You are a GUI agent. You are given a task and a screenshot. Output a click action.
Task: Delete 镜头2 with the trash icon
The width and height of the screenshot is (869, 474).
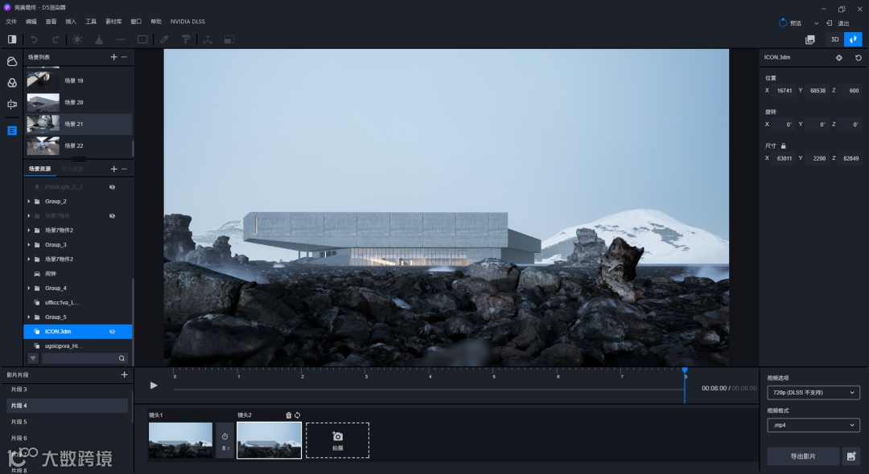pyautogui.click(x=288, y=415)
